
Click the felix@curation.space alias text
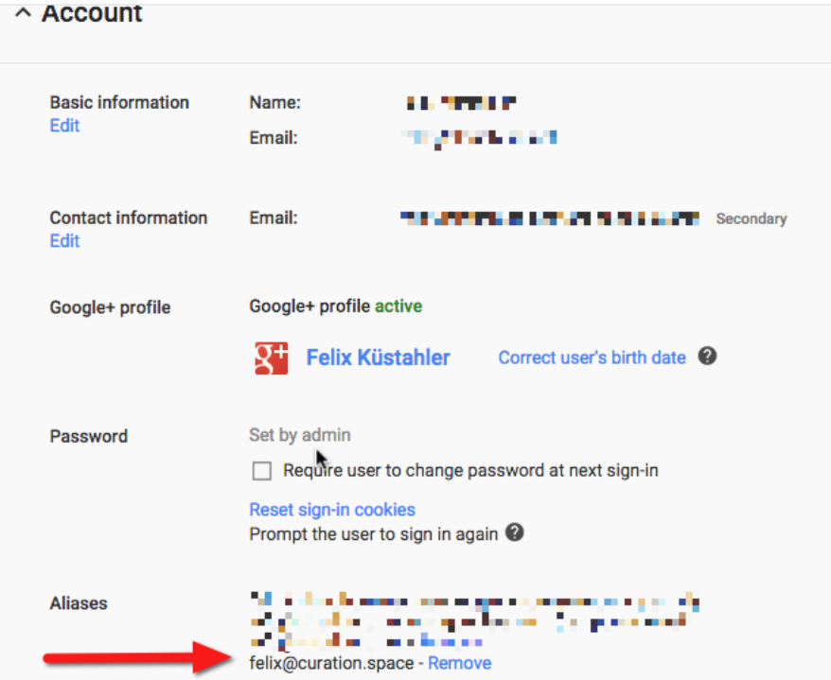pyautogui.click(x=331, y=663)
